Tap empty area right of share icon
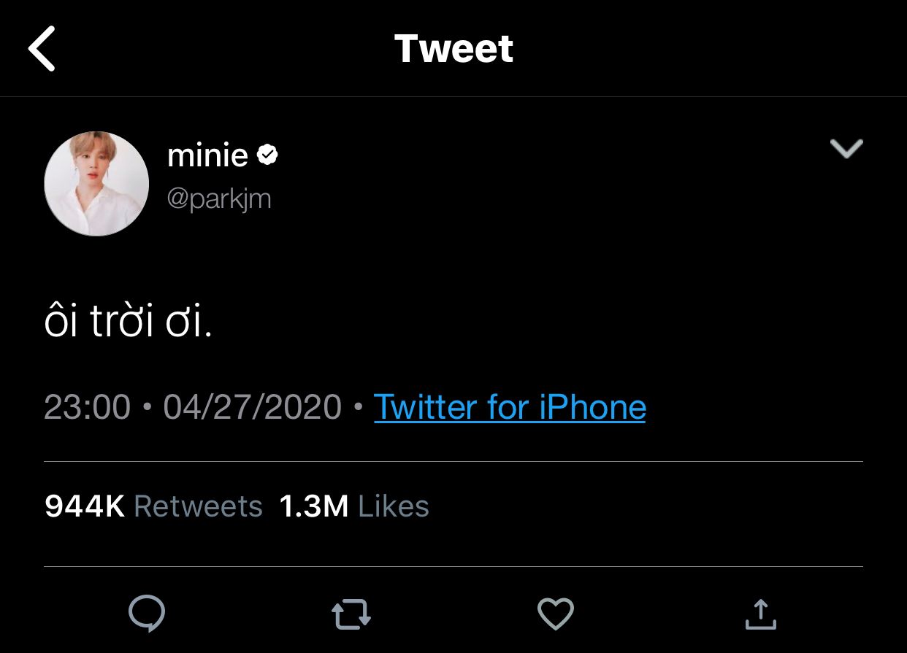This screenshot has width=907, height=653. [x=840, y=614]
